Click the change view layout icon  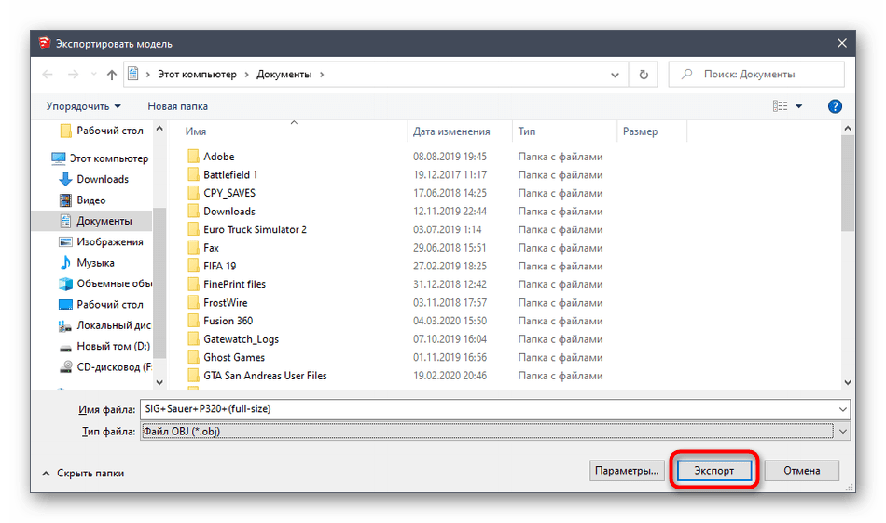click(x=780, y=106)
